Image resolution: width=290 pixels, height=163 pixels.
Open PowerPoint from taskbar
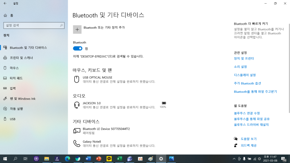pos(99,159)
